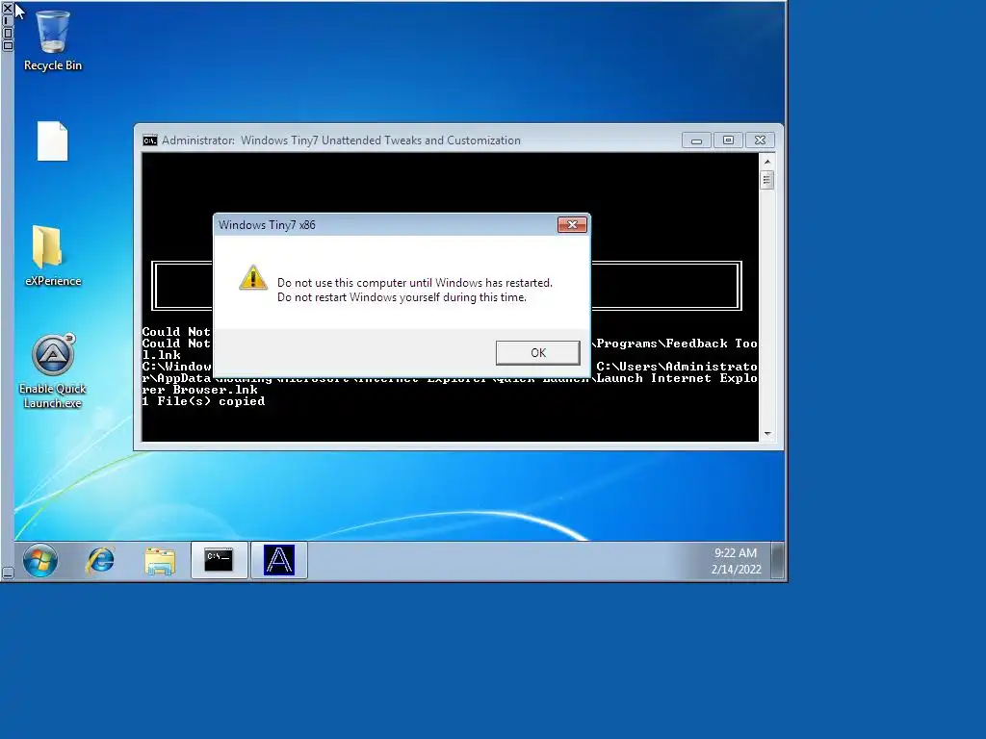Viewport: 986px width, 739px height.
Task: Click the X button on the viewer's left strip
Action: [x=8, y=8]
